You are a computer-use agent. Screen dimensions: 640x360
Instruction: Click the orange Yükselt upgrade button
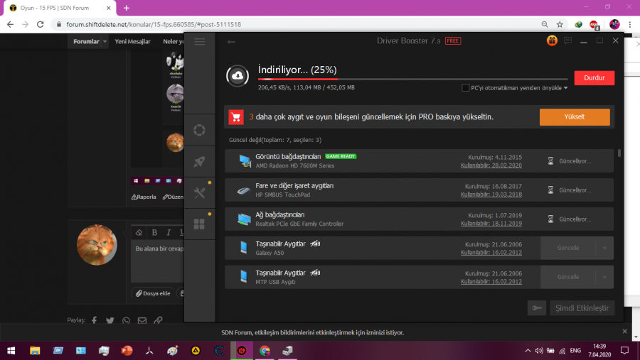575,117
